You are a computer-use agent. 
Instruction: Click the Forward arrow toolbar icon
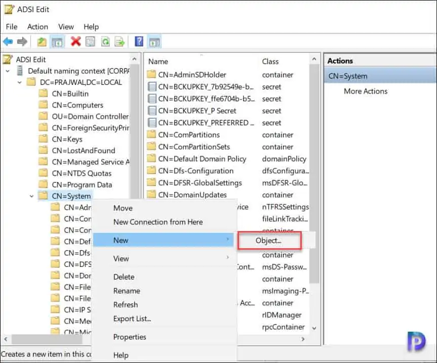click(x=22, y=42)
